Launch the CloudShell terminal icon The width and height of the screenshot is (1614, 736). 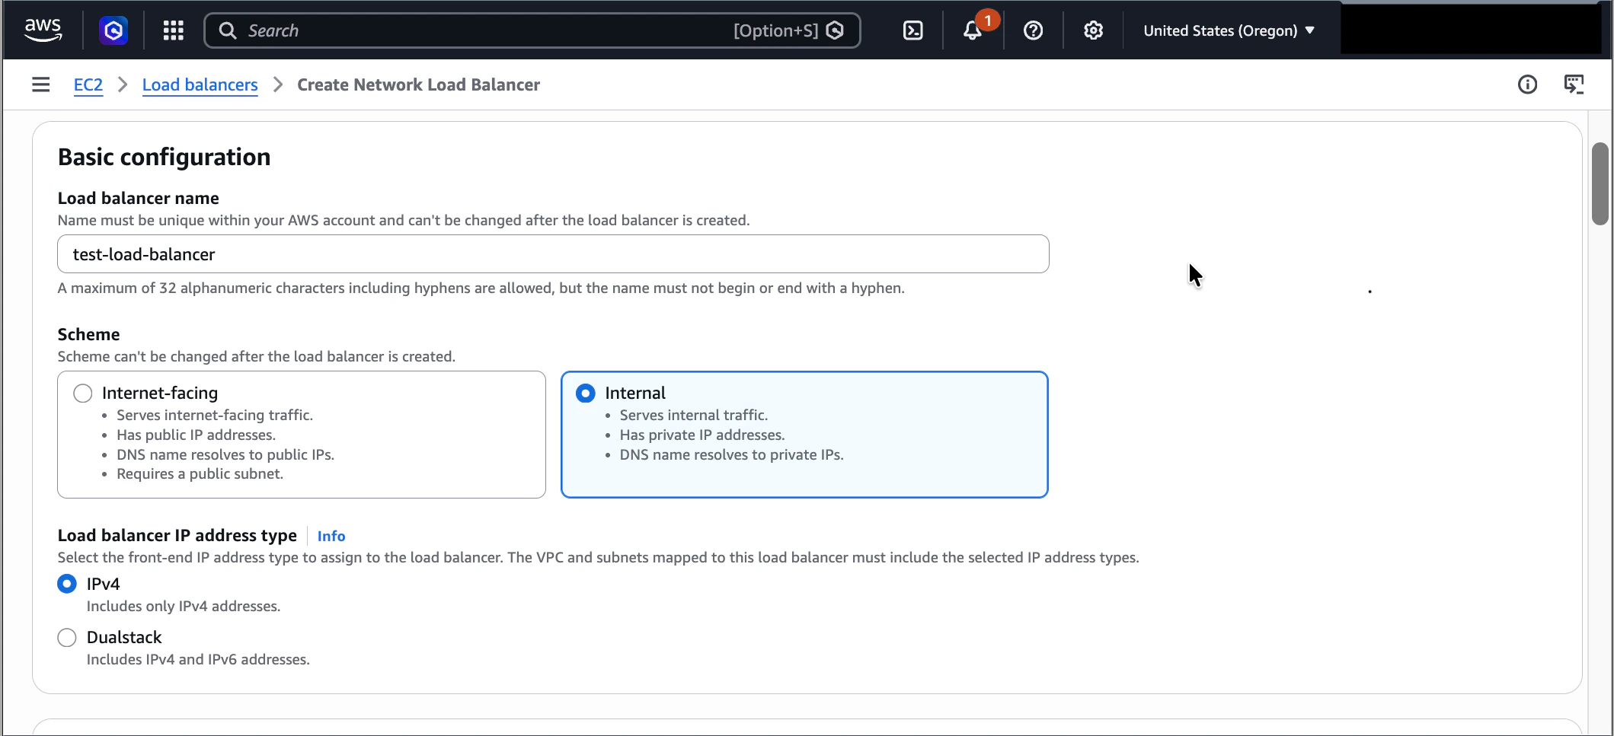click(x=912, y=30)
